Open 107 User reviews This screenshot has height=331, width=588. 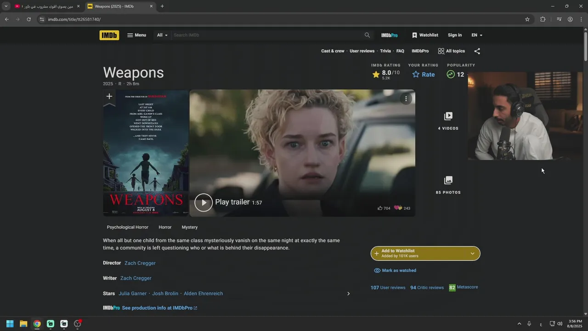(388, 288)
